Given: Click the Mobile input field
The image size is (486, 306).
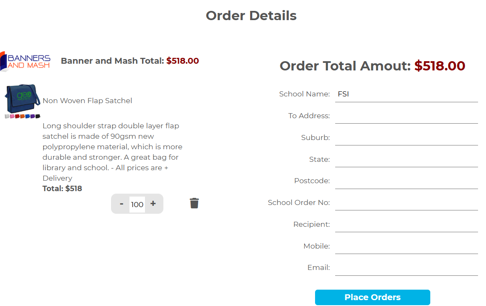Looking at the screenshot, I should tap(406, 246).
